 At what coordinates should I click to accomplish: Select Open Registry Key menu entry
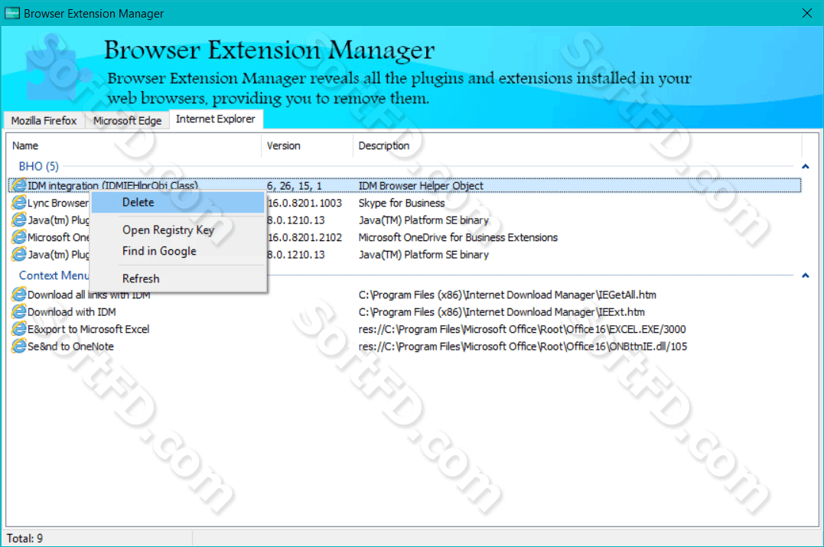(178, 230)
